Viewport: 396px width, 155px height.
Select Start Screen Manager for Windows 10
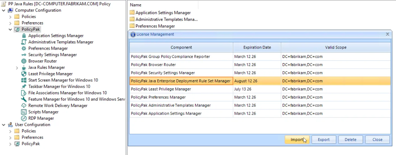coord(63,80)
